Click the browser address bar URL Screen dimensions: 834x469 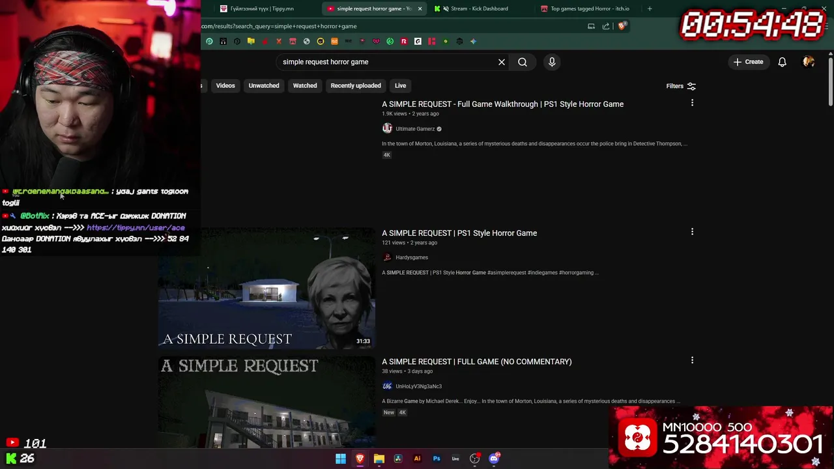point(279,26)
